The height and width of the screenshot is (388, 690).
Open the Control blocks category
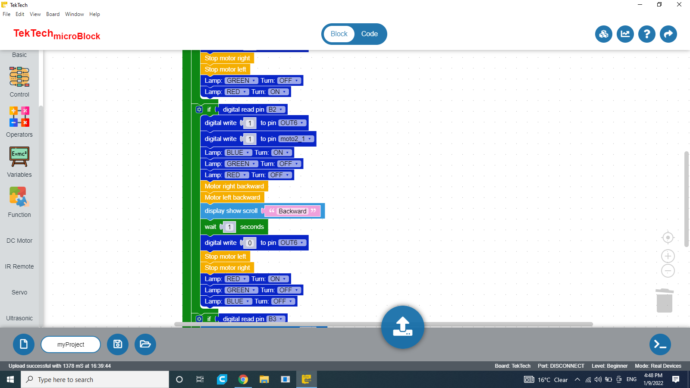(19, 82)
